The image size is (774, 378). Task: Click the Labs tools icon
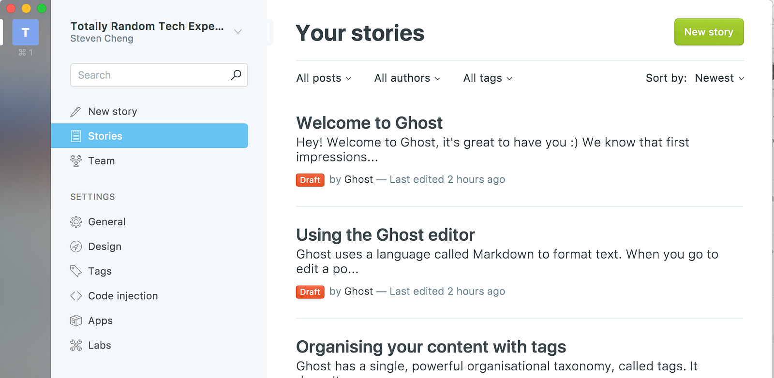[x=76, y=345]
